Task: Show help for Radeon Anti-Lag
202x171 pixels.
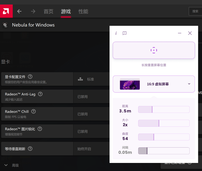Action: click(40, 94)
